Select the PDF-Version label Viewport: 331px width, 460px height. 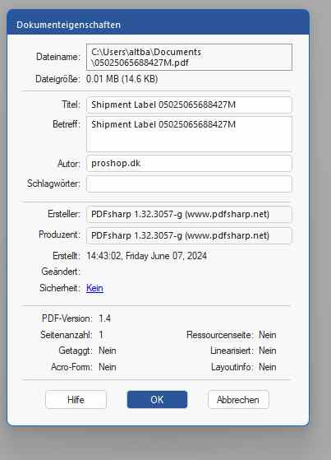pos(67,318)
